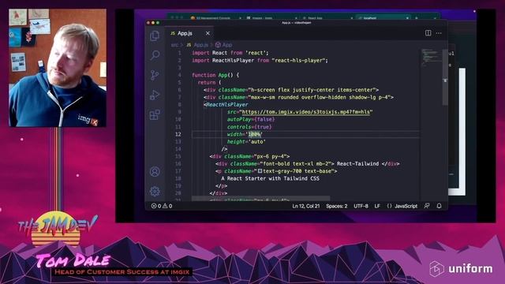
Task: Click the Ln 12, Col 21 status item
Action: coord(306,206)
